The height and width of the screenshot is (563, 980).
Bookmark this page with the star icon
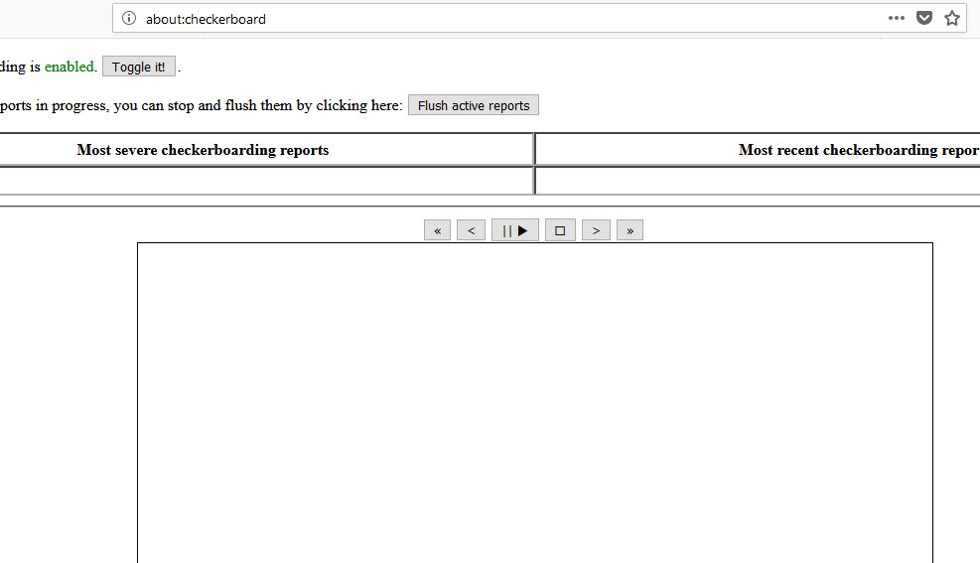[x=952, y=18]
